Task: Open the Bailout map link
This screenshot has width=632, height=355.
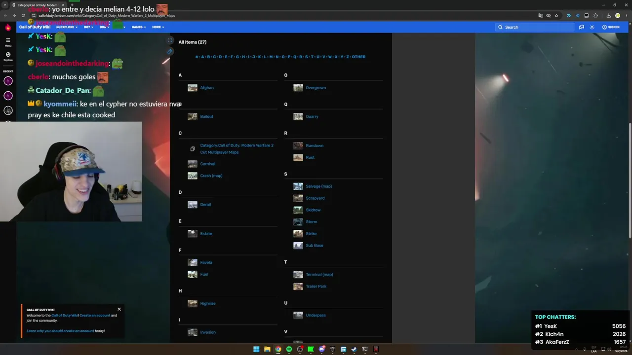Action: pos(206,116)
